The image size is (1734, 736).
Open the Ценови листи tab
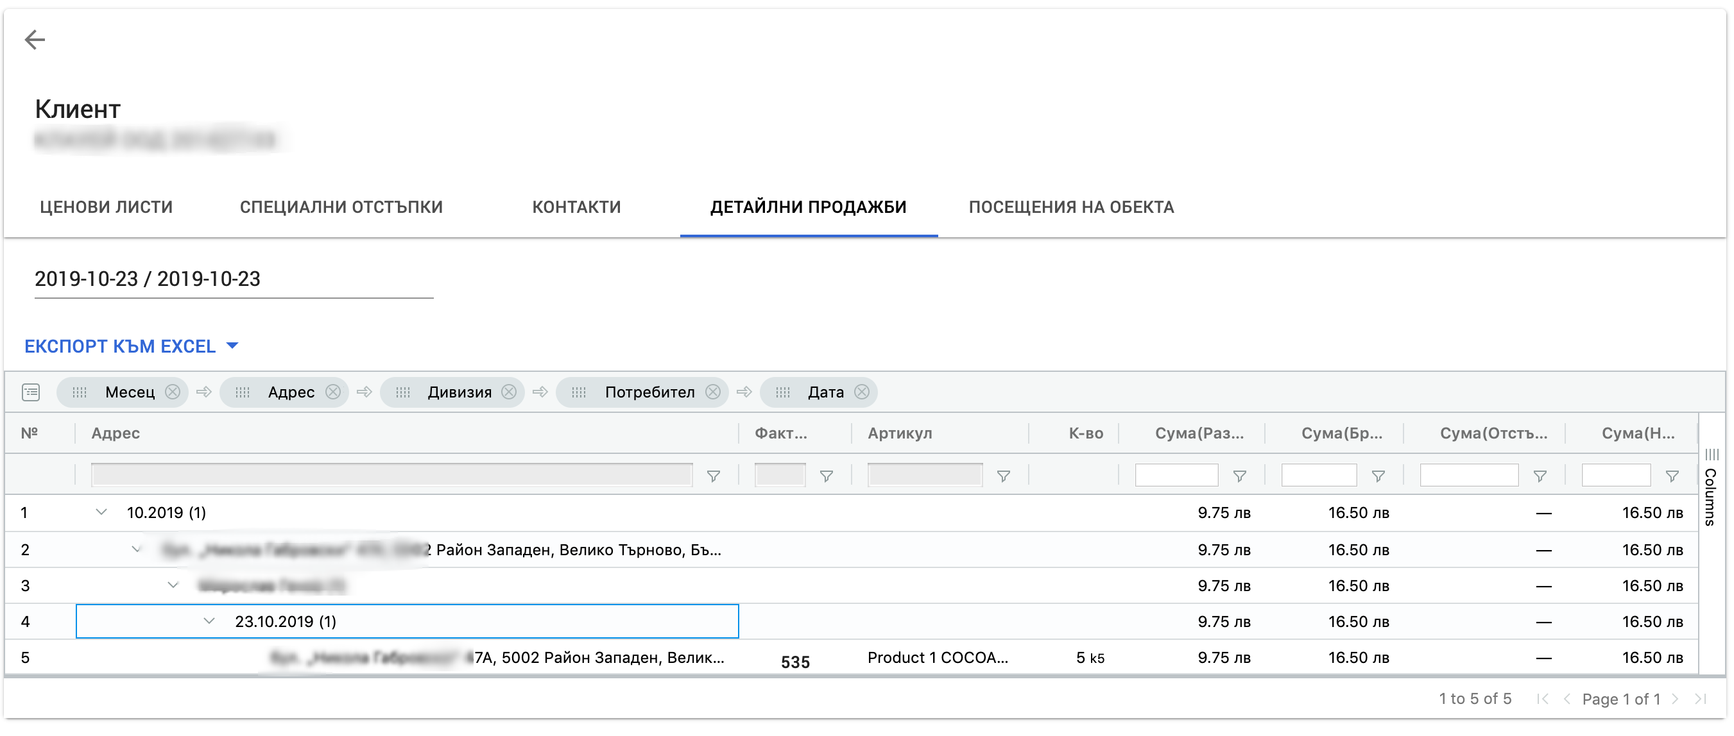point(107,206)
